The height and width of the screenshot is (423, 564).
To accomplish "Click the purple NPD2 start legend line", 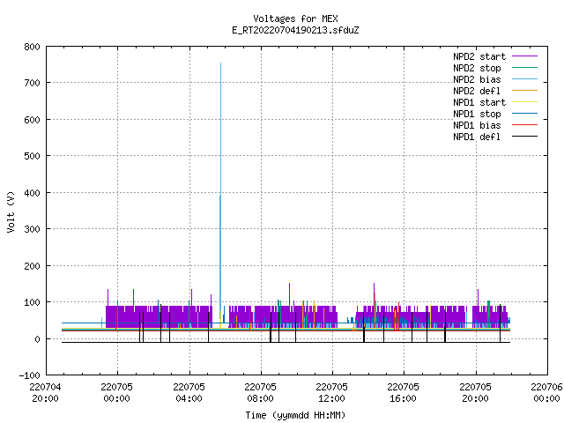I will click(x=525, y=56).
